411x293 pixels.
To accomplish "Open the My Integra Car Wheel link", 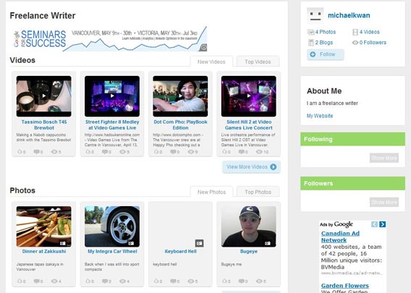I will (x=112, y=251).
